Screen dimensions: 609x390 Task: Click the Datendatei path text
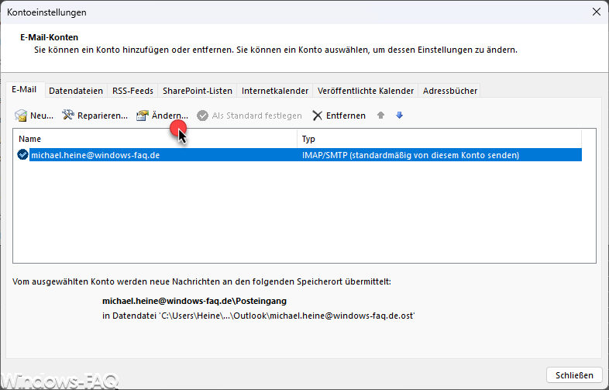259,316
